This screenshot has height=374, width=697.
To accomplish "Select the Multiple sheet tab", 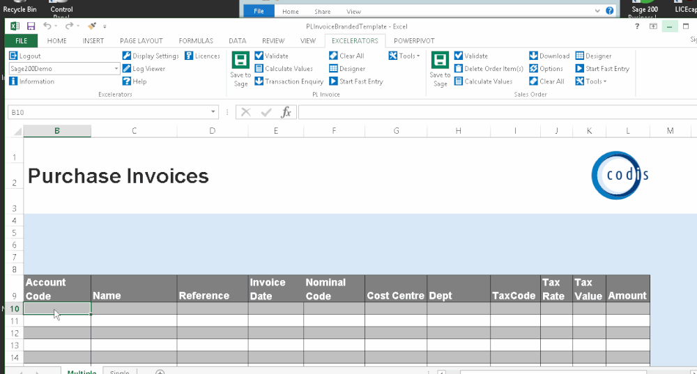I will pos(82,371).
